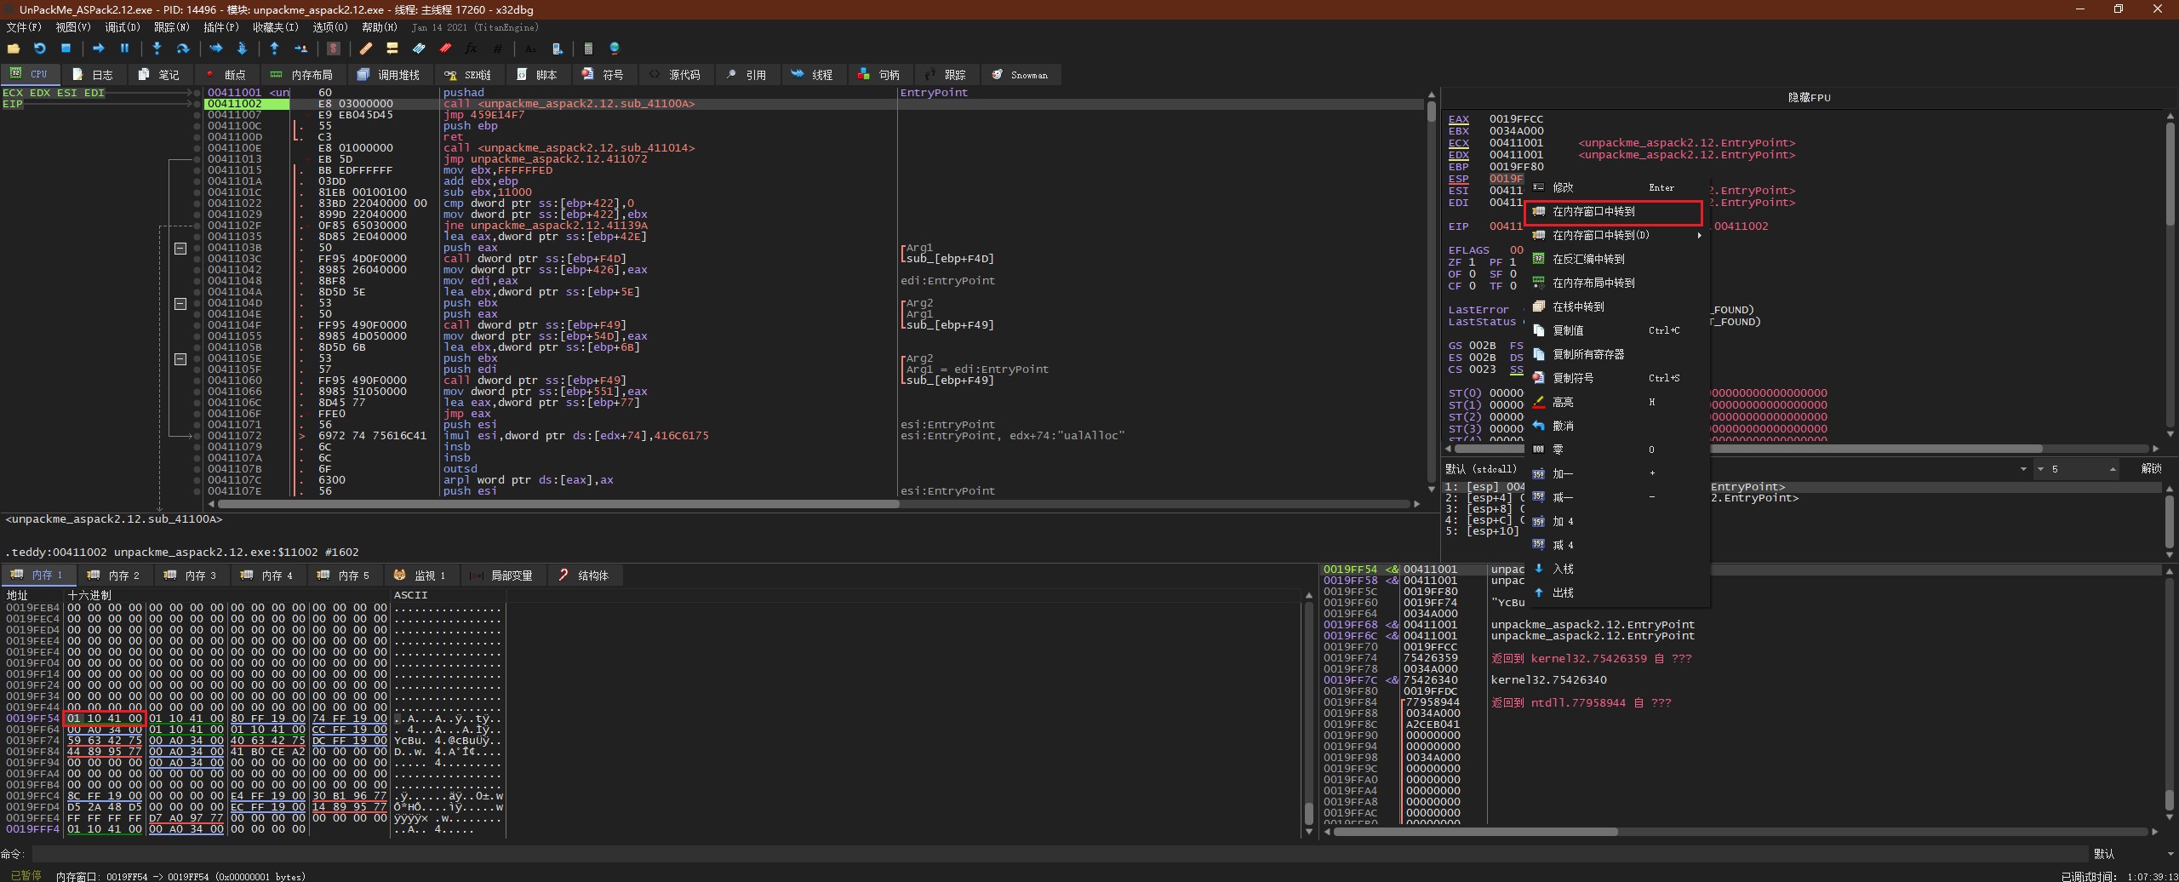Toggle the 解锁 lock button for arguments
This screenshot has width=2179, height=882.
2151,469
